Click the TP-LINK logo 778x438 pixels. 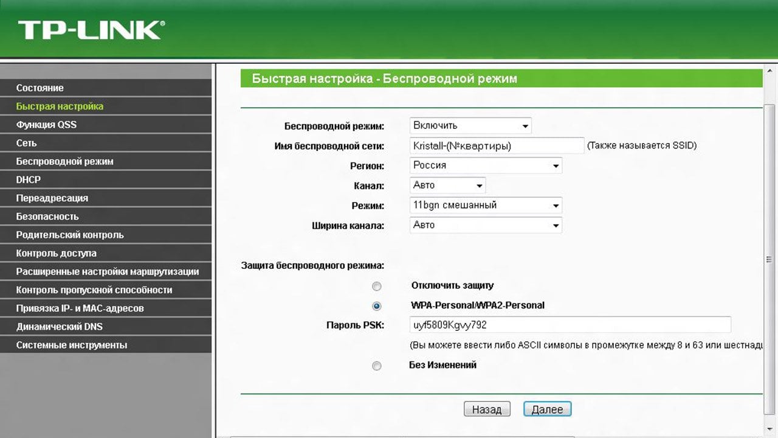coord(91,30)
